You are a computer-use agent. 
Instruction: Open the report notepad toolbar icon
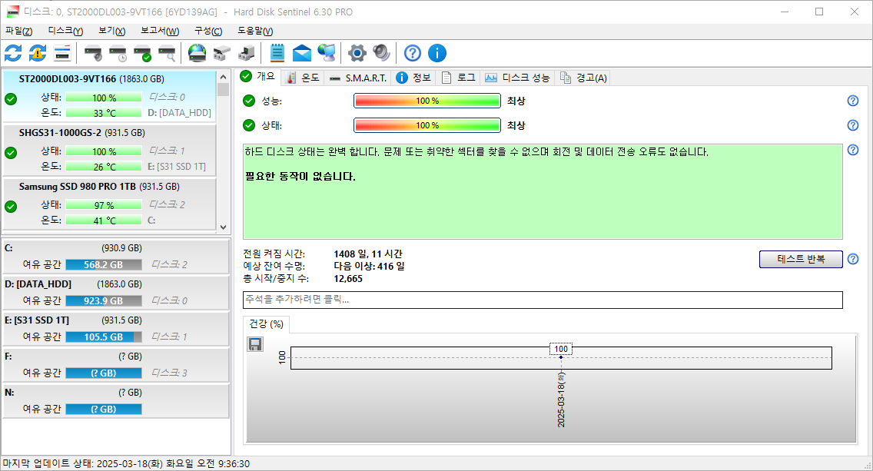coord(277,54)
